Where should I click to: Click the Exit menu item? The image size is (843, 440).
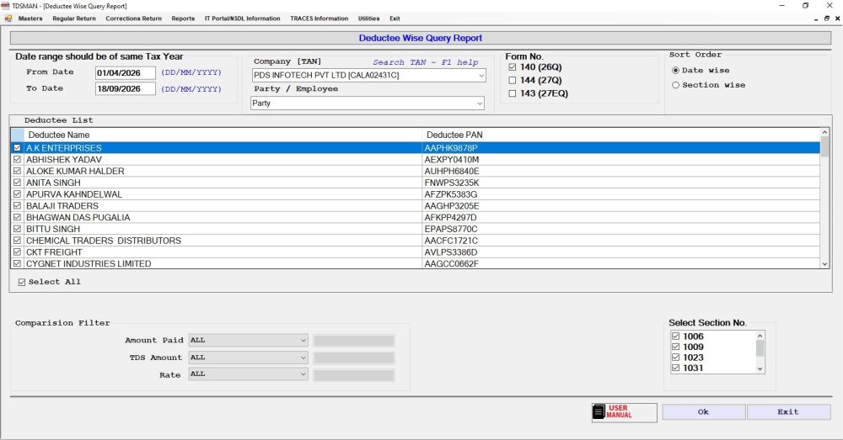coord(395,19)
